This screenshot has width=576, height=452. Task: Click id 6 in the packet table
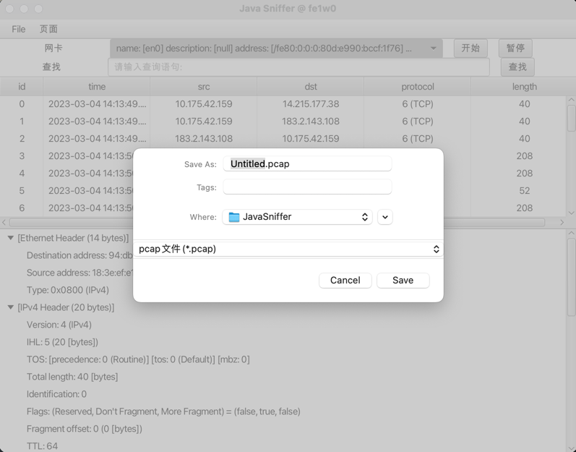pos(22,208)
